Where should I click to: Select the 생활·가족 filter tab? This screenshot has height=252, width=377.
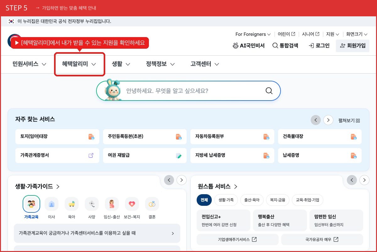click(226, 200)
